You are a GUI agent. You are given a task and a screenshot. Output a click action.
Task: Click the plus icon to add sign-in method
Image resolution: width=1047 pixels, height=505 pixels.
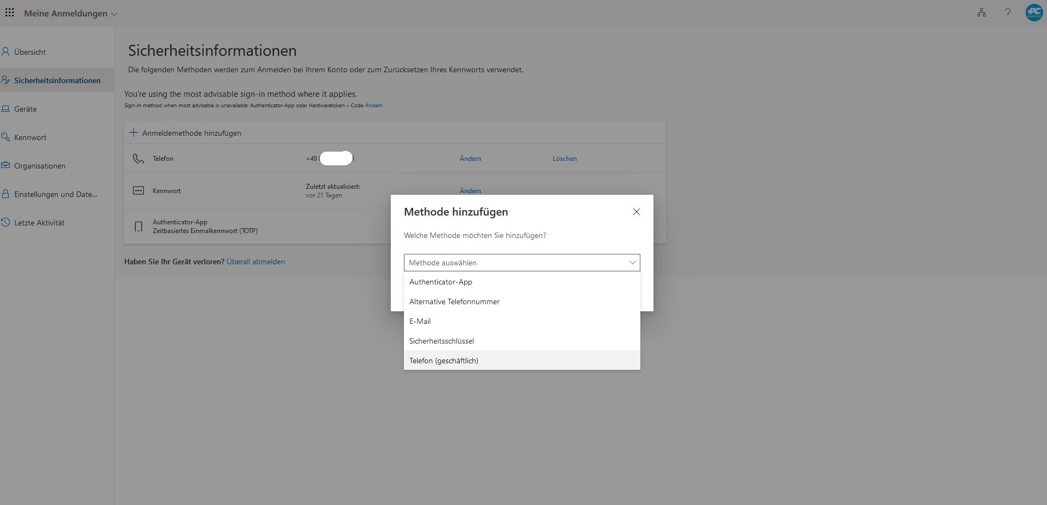click(x=134, y=133)
